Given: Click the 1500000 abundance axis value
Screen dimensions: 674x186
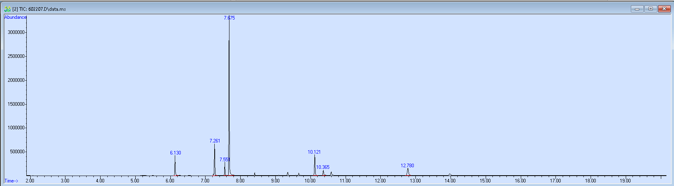Looking at the screenshot, I should 16,104.
